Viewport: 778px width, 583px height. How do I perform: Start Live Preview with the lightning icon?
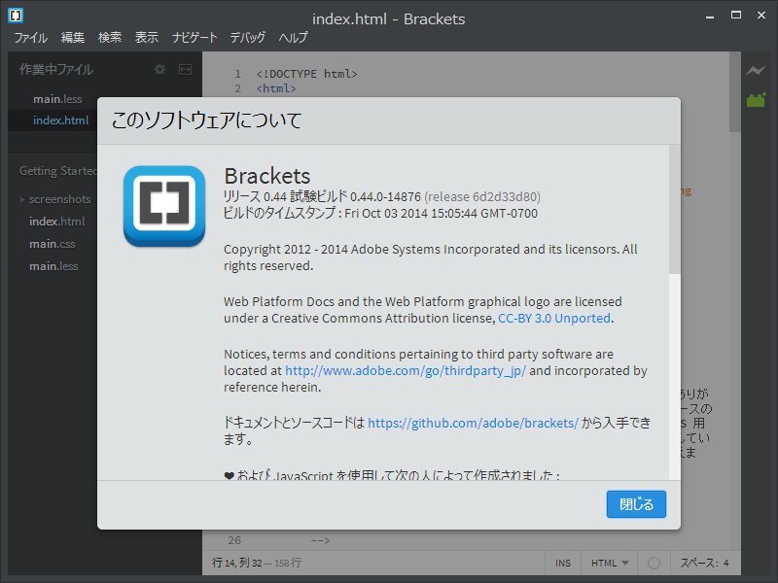pyautogui.click(x=756, y=71)
